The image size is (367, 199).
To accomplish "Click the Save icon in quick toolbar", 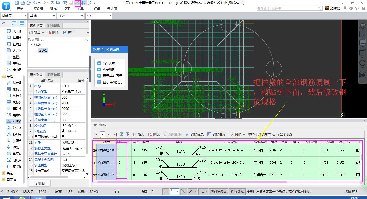I will coord(17,3).
